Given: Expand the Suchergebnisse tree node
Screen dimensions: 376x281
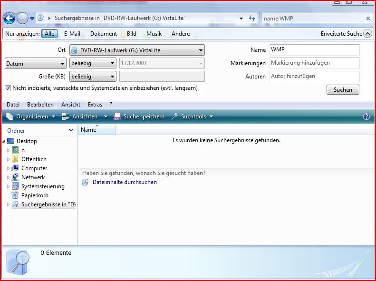Looking at the screenshot, I should 8,204.
